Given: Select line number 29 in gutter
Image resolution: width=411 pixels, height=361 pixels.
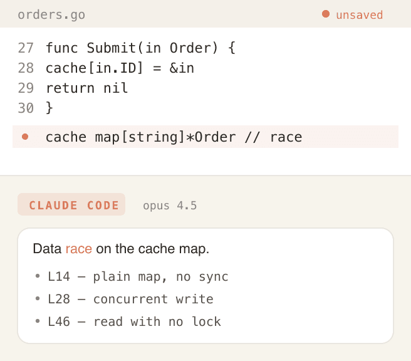Looking at the screenshot, I should click(26, 88).
